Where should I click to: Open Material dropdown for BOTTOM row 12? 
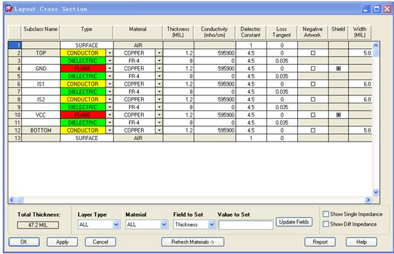coord(159,130)
